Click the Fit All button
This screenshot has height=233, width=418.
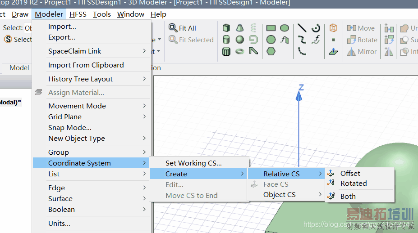click(183, 28)
